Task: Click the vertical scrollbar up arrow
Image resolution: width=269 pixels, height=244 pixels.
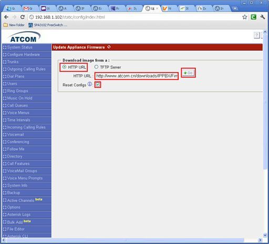Action: point(265,32)
